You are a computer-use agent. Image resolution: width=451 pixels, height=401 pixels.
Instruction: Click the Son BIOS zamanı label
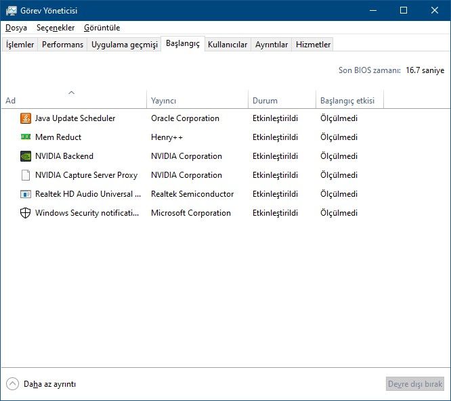(369, 70)
